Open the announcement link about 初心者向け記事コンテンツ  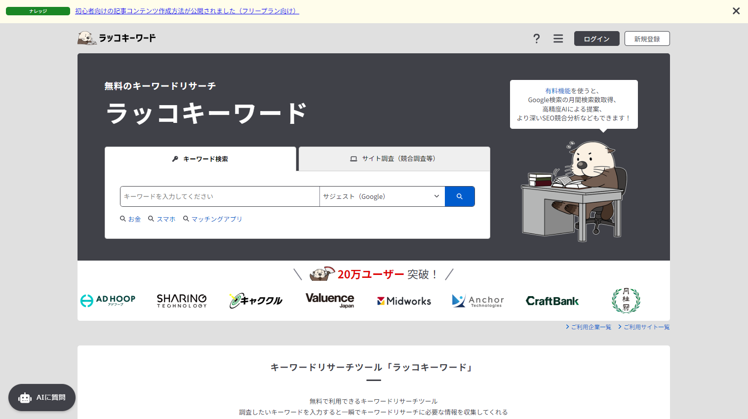click(x=187, y=11)
